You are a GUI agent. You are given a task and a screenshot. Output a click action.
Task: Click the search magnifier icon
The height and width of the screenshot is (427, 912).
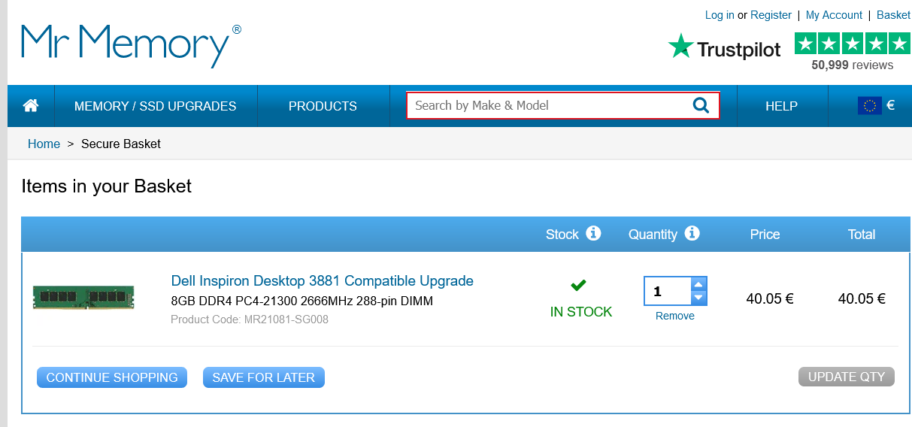(x=701, y=105)
